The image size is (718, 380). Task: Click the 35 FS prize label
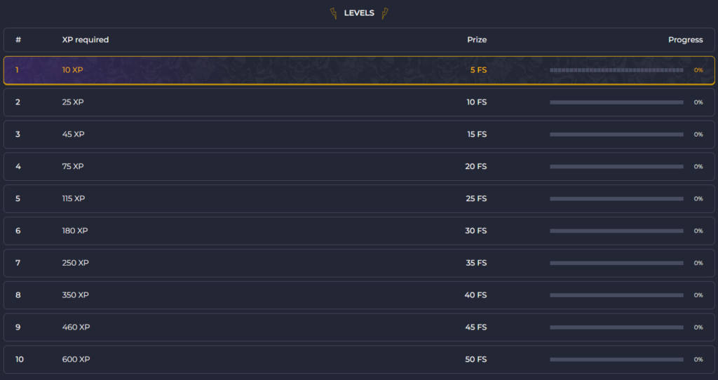476,264
